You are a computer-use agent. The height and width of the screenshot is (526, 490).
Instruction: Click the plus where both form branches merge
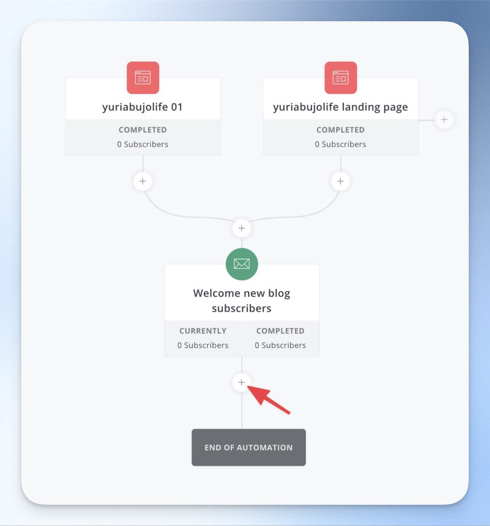(x=242, y=228)
